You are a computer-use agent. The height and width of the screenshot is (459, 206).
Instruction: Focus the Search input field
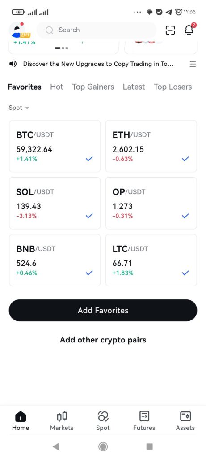pyautogui.click(x=97, y=30)
